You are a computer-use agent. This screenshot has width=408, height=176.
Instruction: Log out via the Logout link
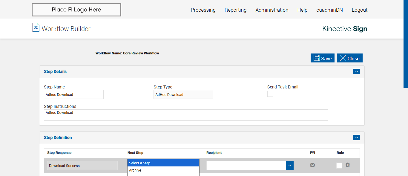360,10
